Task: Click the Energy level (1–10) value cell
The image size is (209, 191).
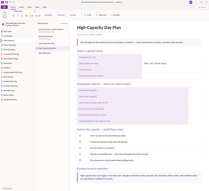Action: point(172,57)
